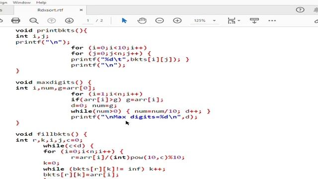Open the Window menu
The height and width of the screenshot is (179, 318).
click(22, 2)
